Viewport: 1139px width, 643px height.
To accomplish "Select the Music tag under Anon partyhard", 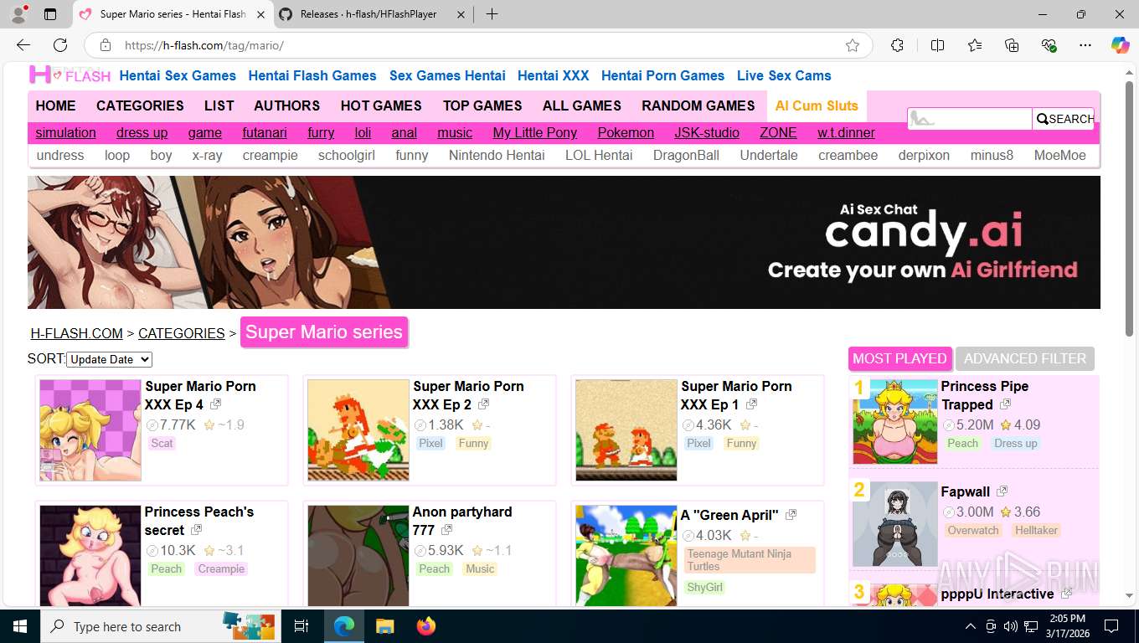I will pyautogui.click(x=480, y=568).
